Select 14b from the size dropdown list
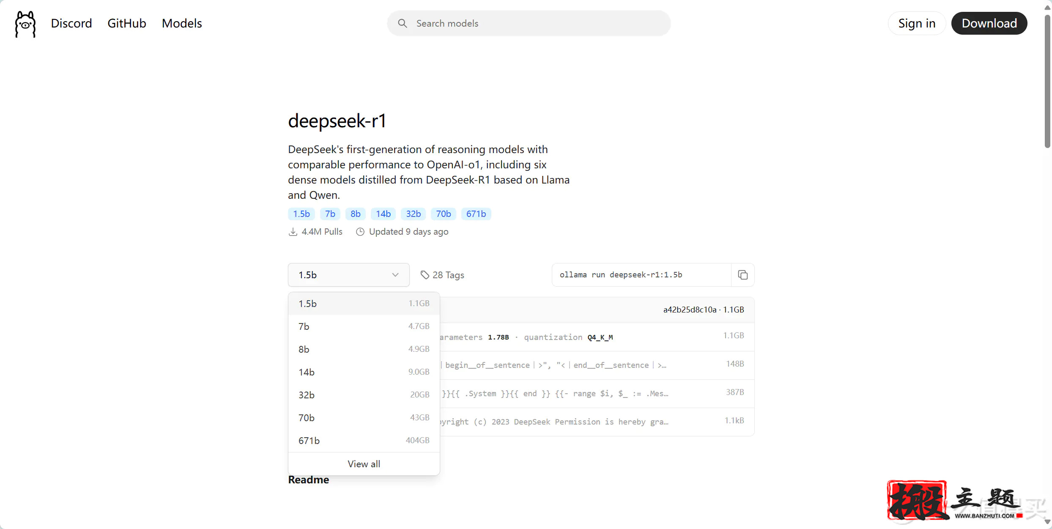 click(x=364, y=372)
